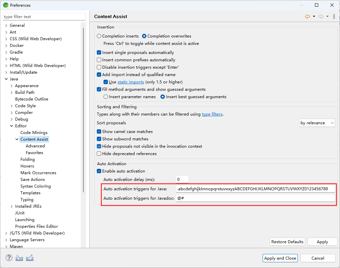Click the forward navigation arrow
The image size is (340, 268).
321,16
